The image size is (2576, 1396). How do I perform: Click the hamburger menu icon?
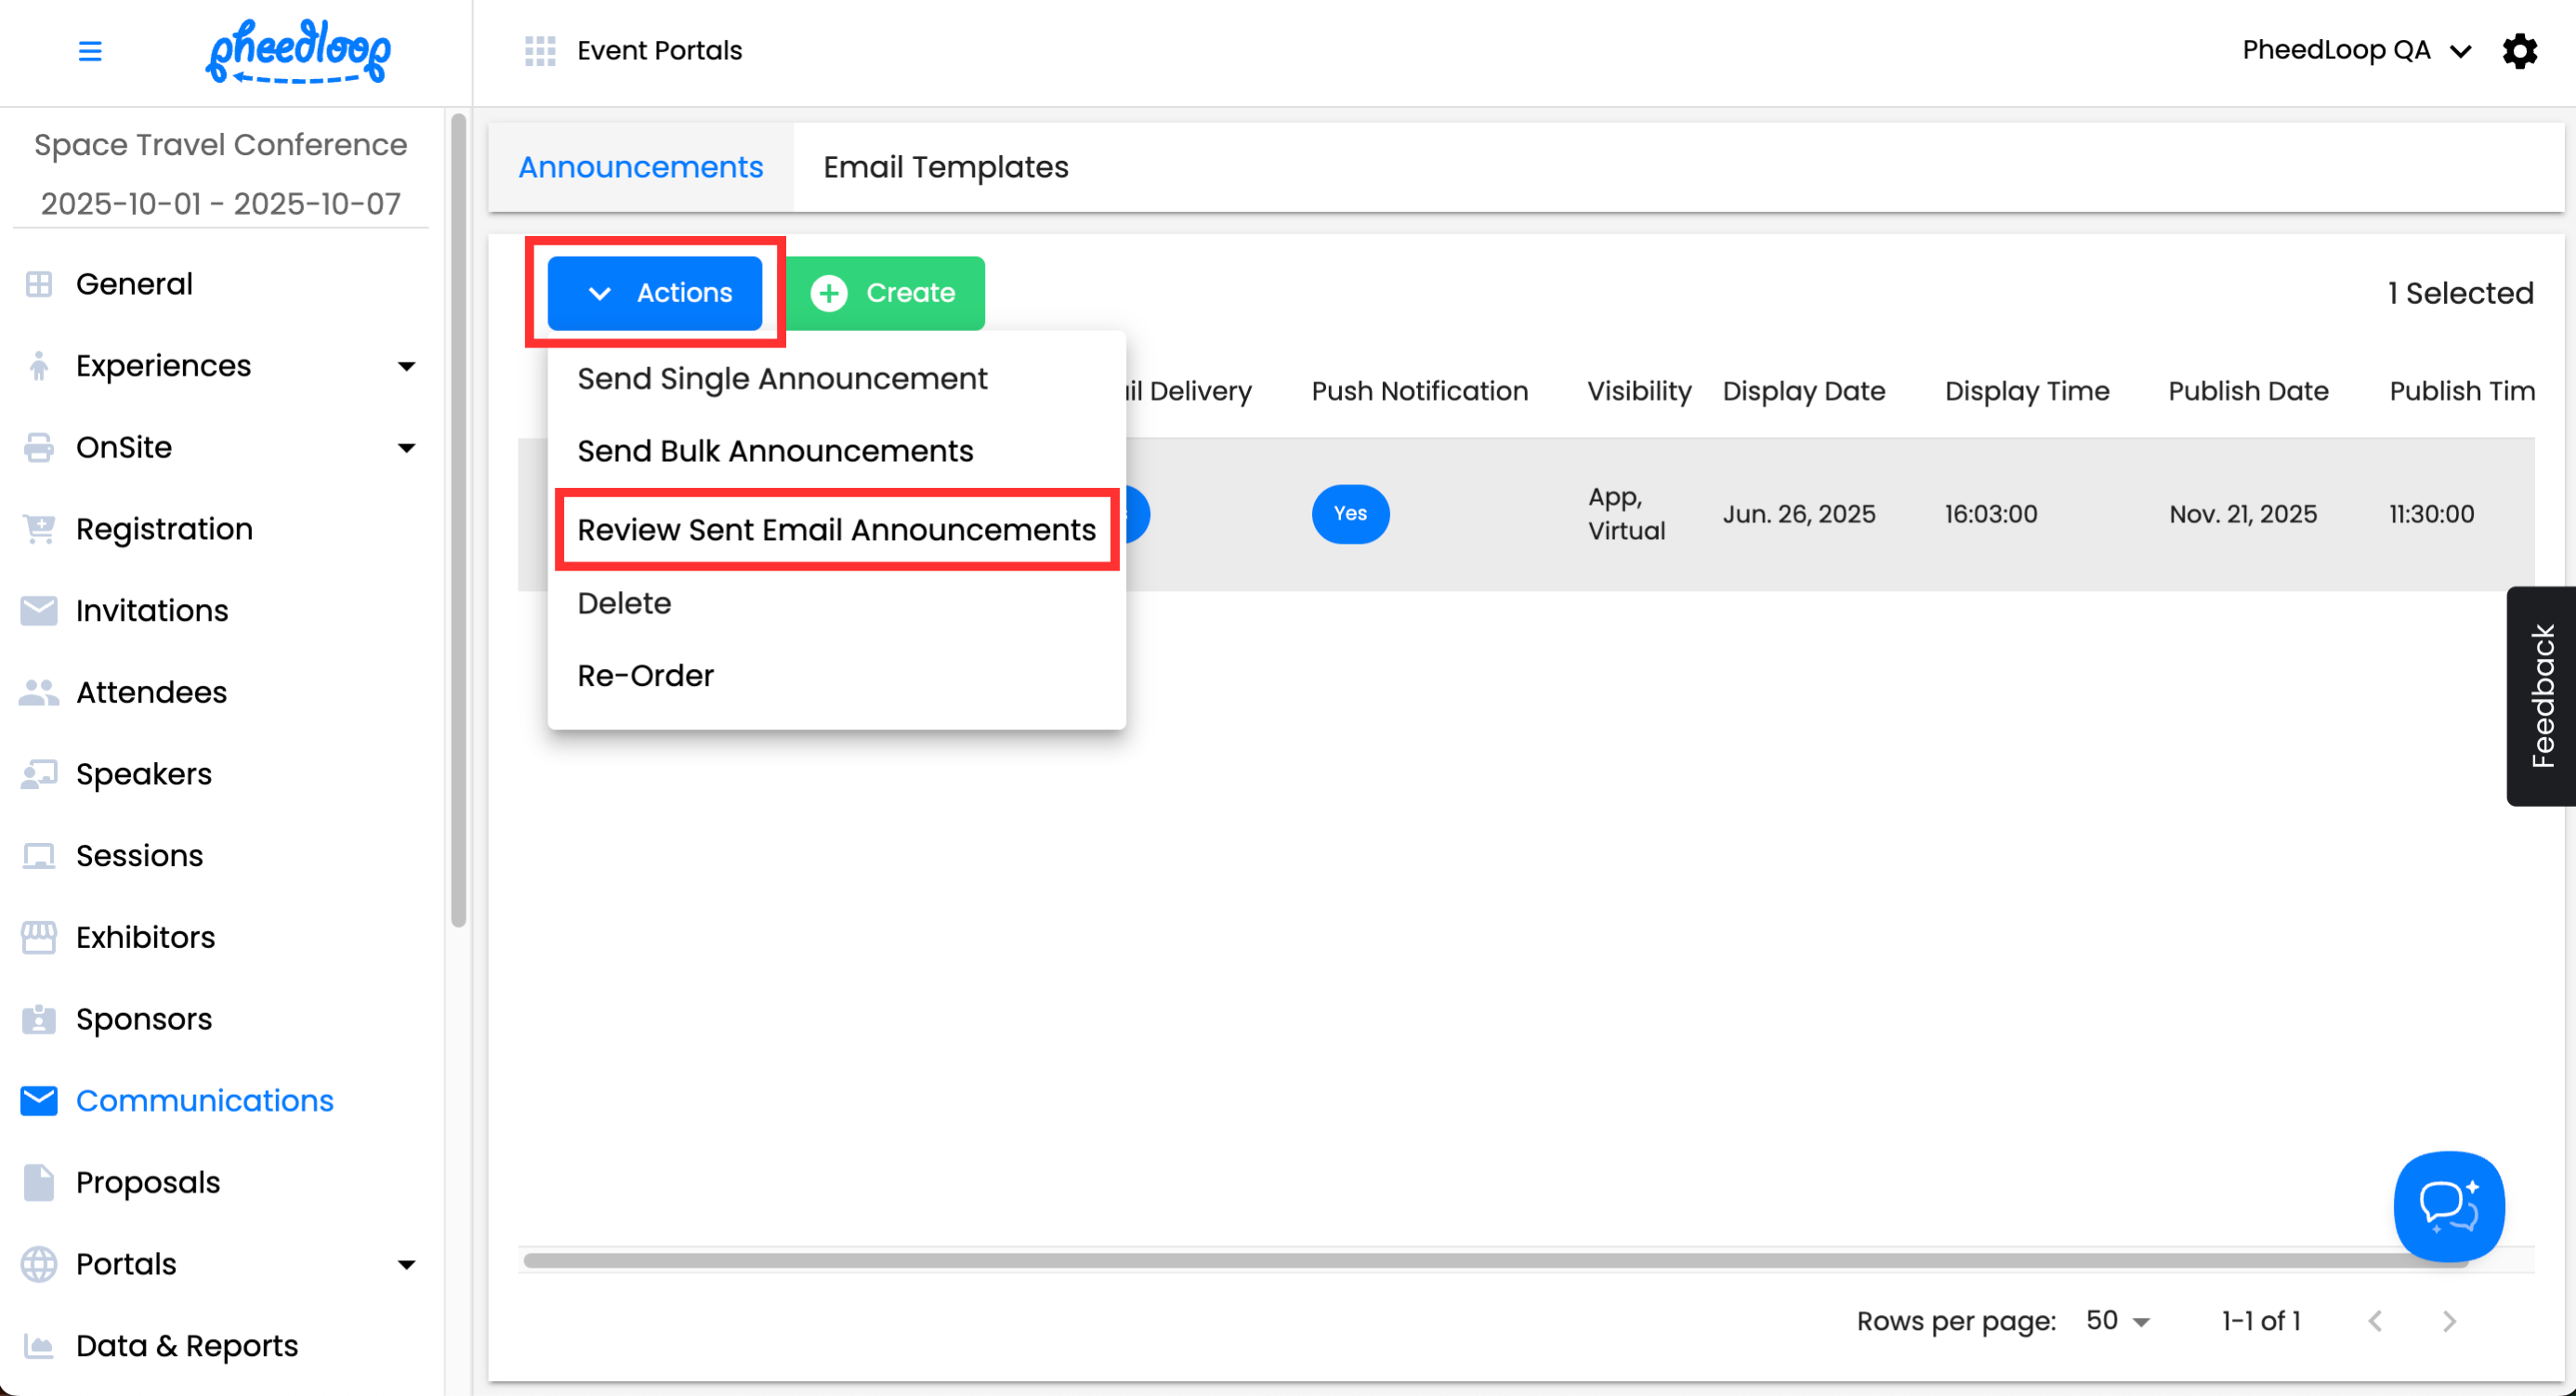[x=90, y=51]
